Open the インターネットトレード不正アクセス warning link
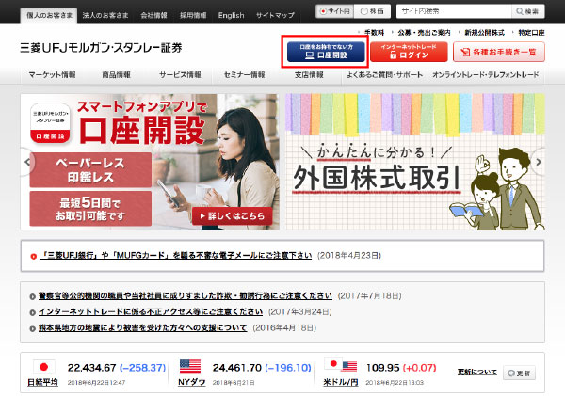 [151, 311]
